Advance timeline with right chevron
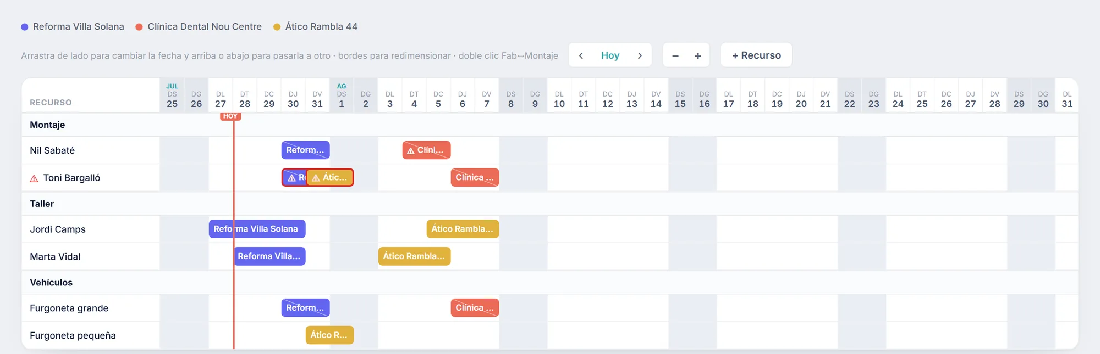The width and height of the screenshot is (1100, 354). [x=640, y=55]
